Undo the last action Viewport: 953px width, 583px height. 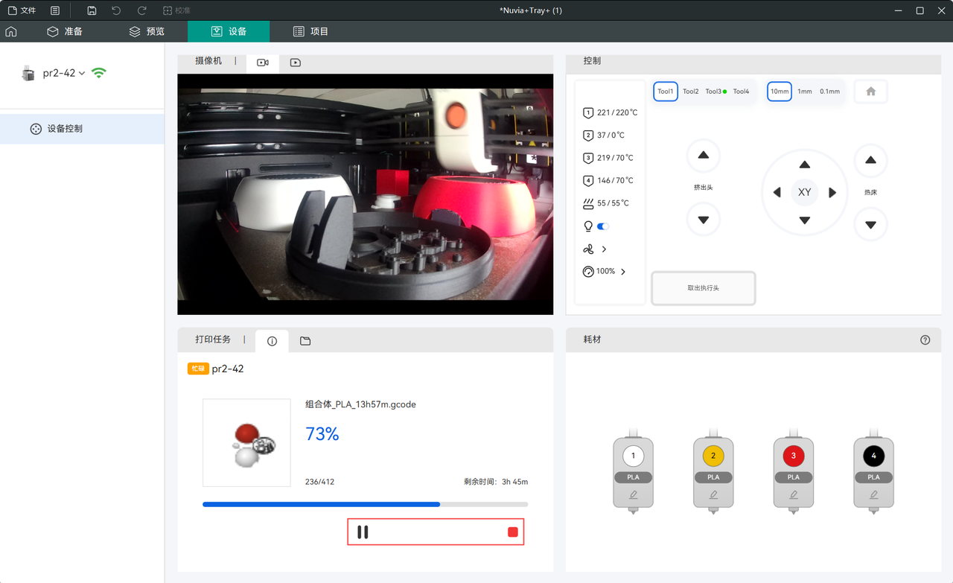click(116, 10)
